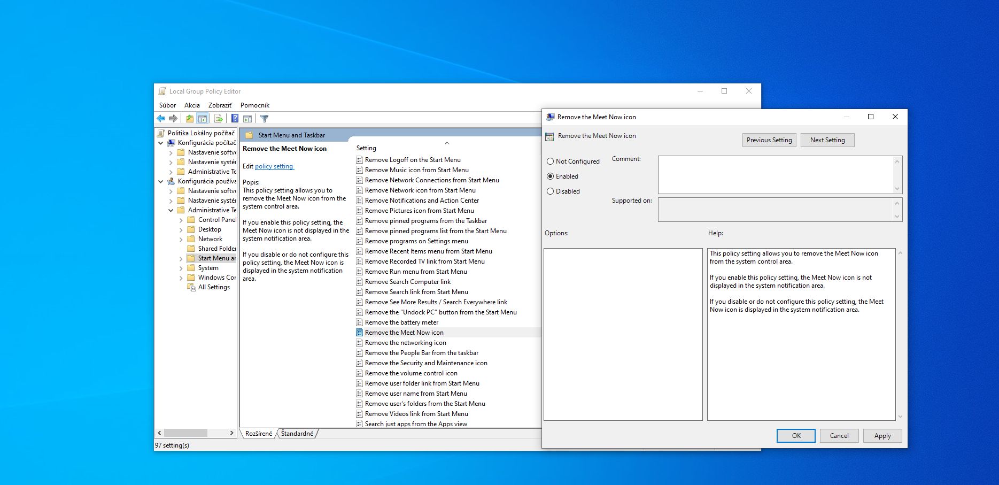This screenshot has height=485, width=999.
Task: Click the Start Menu and Taskbar header folder icon
Action: point(249,135)
